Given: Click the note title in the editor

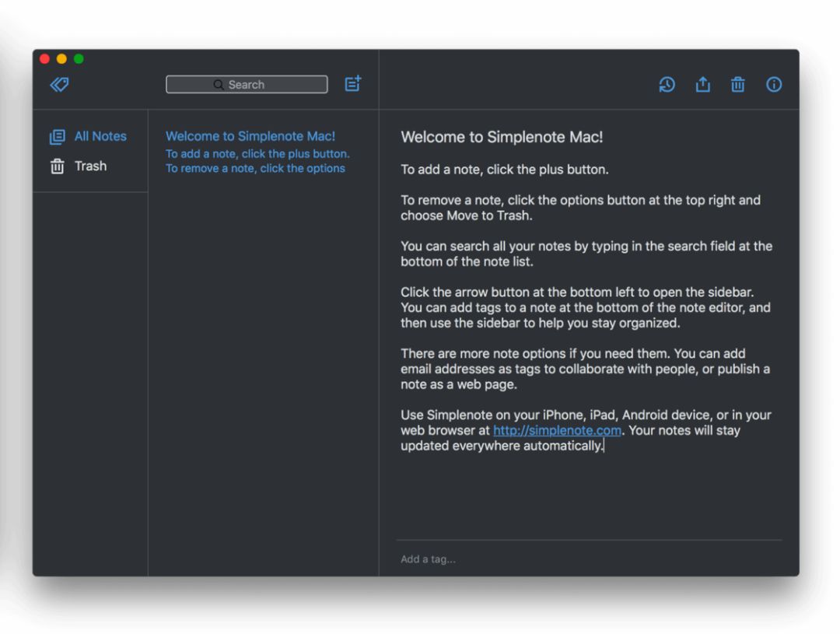Looking at the screenshot, I should pyautogui.click(x=502, y=137).
